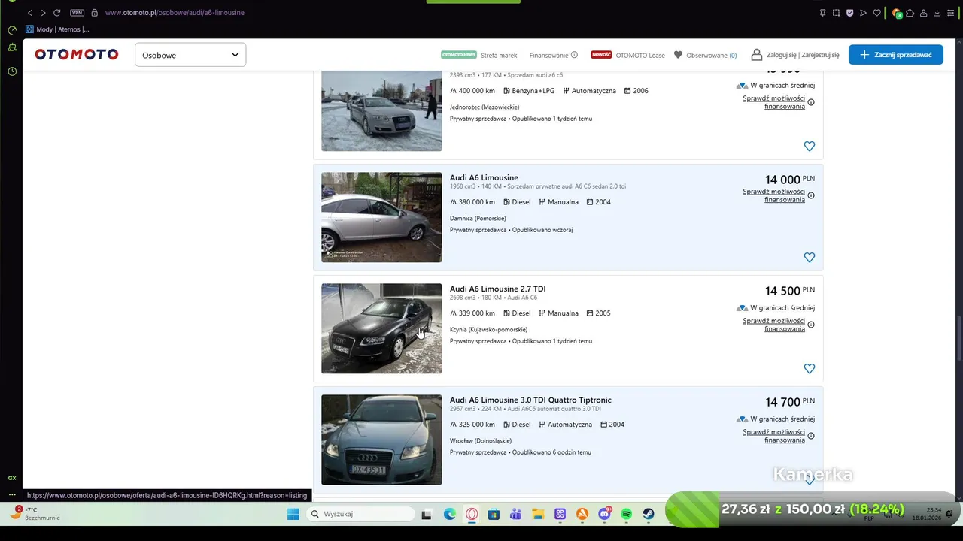Open Discord from the taskbar
963x541 pixels.
coord(604,514)
